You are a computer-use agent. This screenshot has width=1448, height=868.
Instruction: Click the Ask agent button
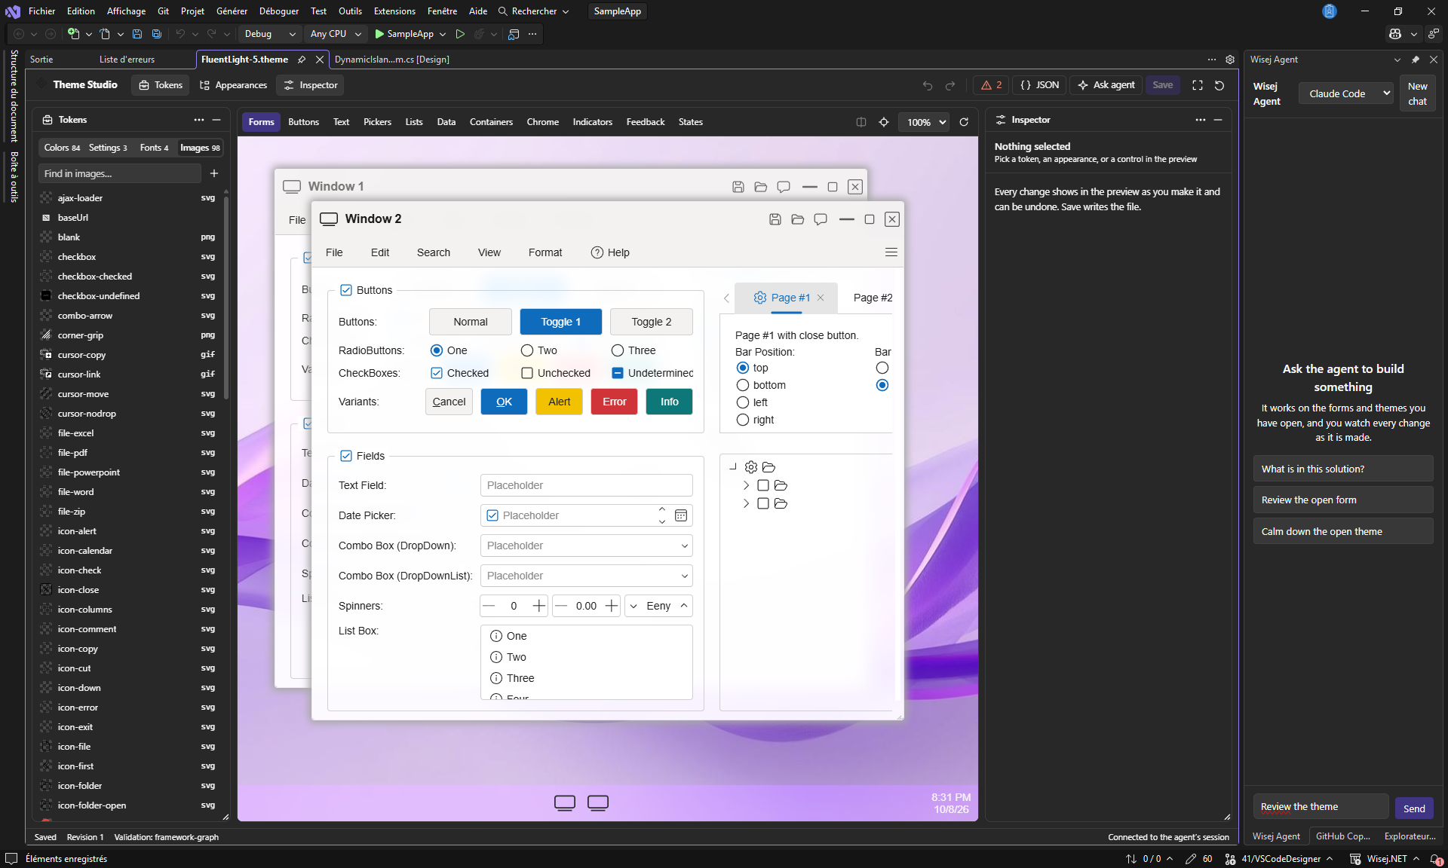[1106, 85]
